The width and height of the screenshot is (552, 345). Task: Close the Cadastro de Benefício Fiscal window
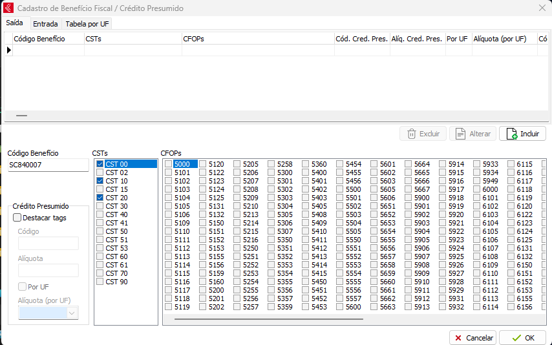click(x=542, y=8)
